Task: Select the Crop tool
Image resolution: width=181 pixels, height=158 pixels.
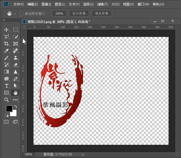Action: (6, 44)
